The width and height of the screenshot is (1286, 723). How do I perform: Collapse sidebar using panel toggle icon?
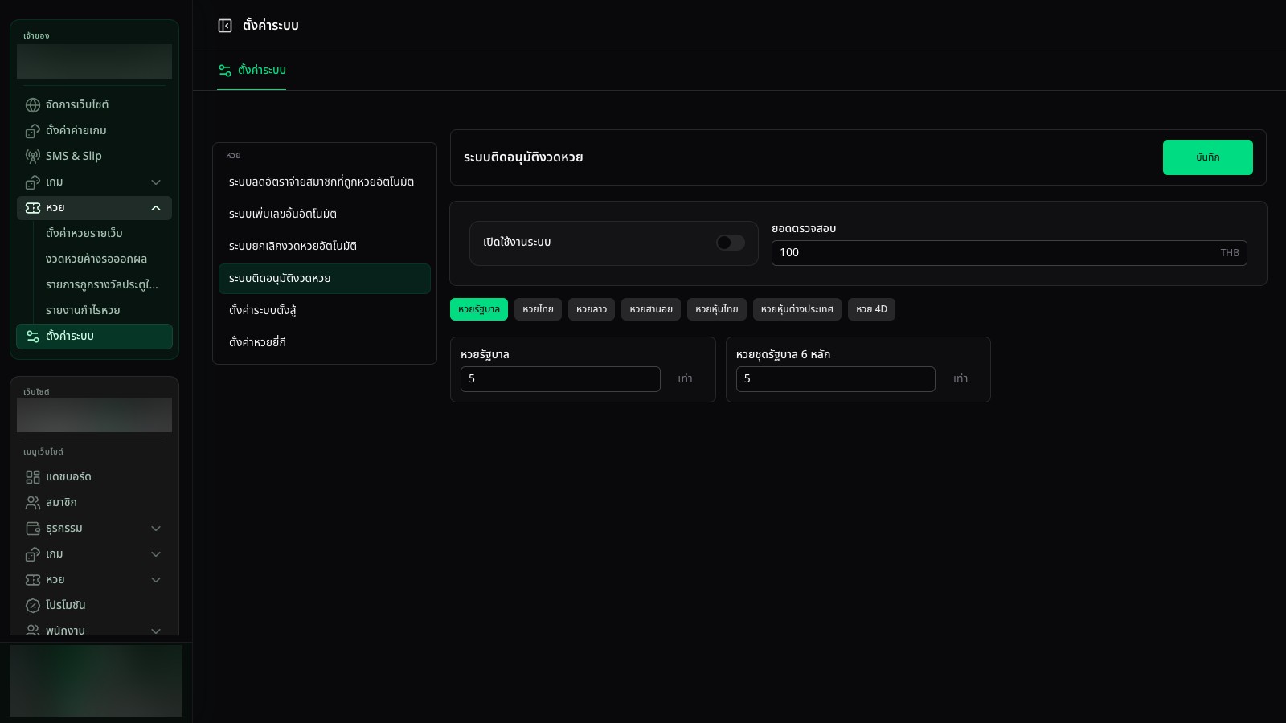225,26
